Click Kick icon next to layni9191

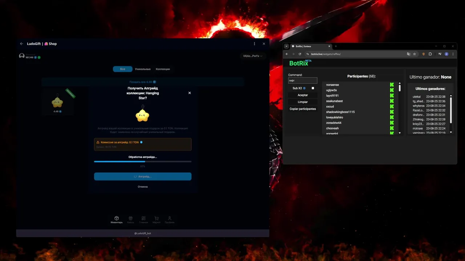pos(392,96)
